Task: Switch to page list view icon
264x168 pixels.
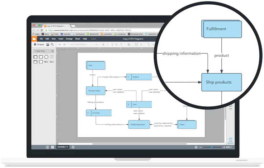Action: pyautogui.click(x=47, y=147)
